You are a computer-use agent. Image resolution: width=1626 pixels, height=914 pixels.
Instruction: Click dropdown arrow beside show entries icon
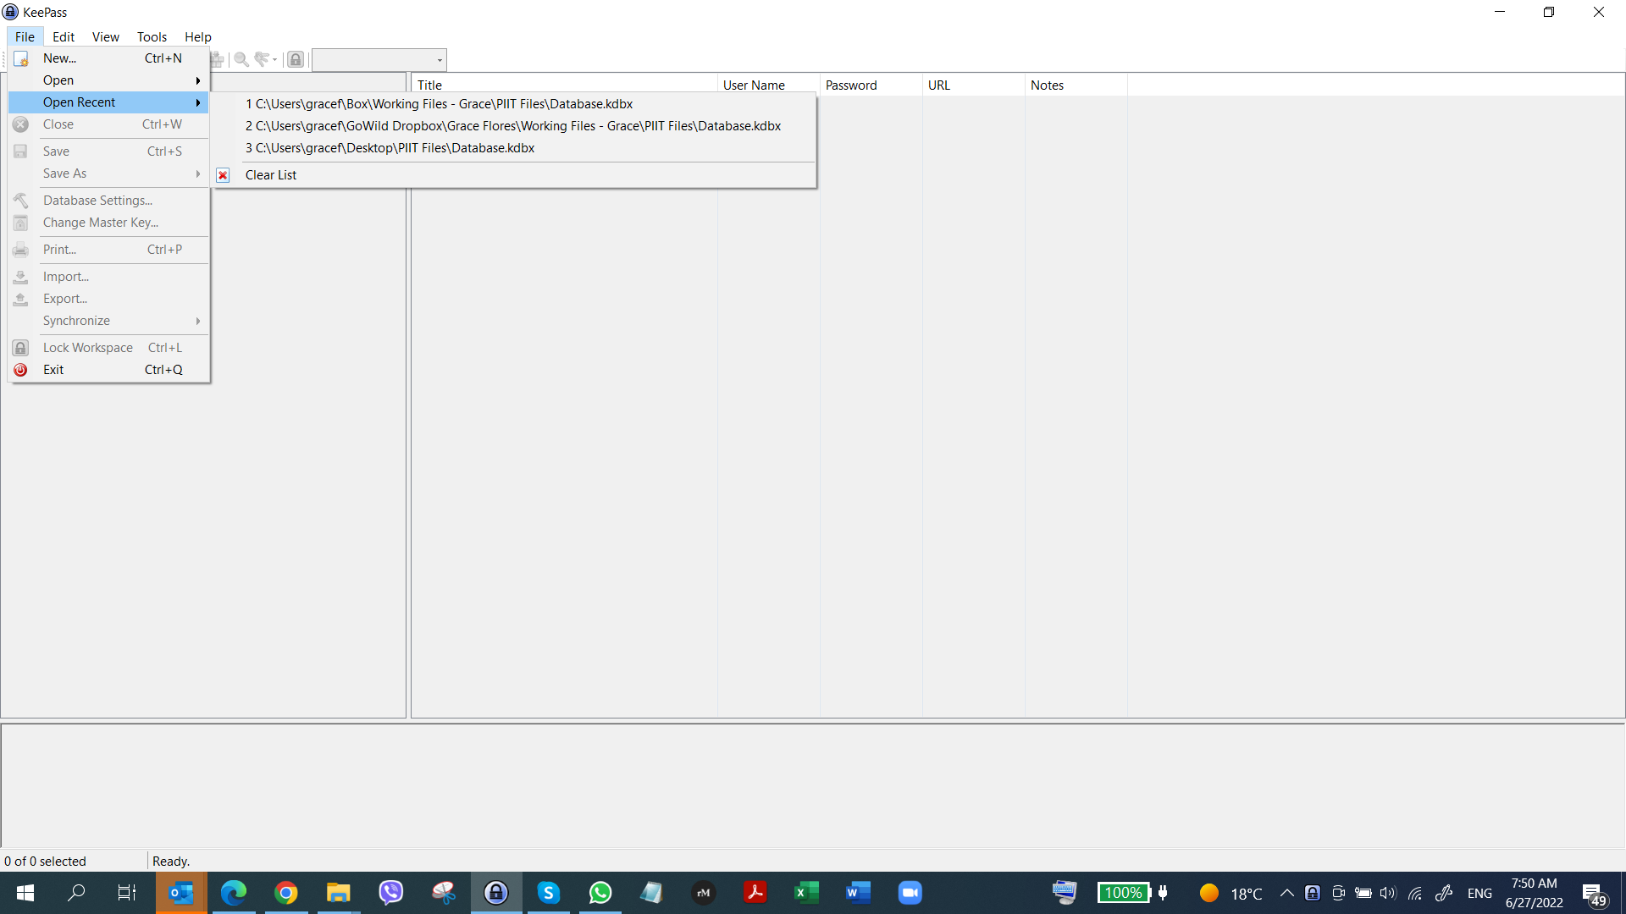[274, 60]
